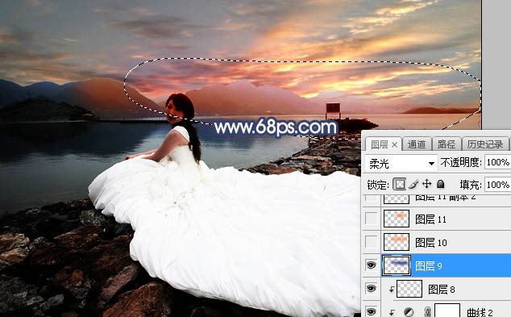Viewport: 511px width, 317px height.
Task: Click the lock image pixels brush icon
Action: (413, 185)
